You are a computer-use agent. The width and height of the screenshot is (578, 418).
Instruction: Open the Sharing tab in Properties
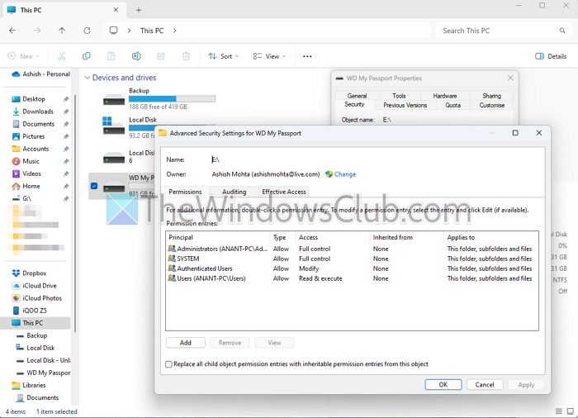[492, 96]
